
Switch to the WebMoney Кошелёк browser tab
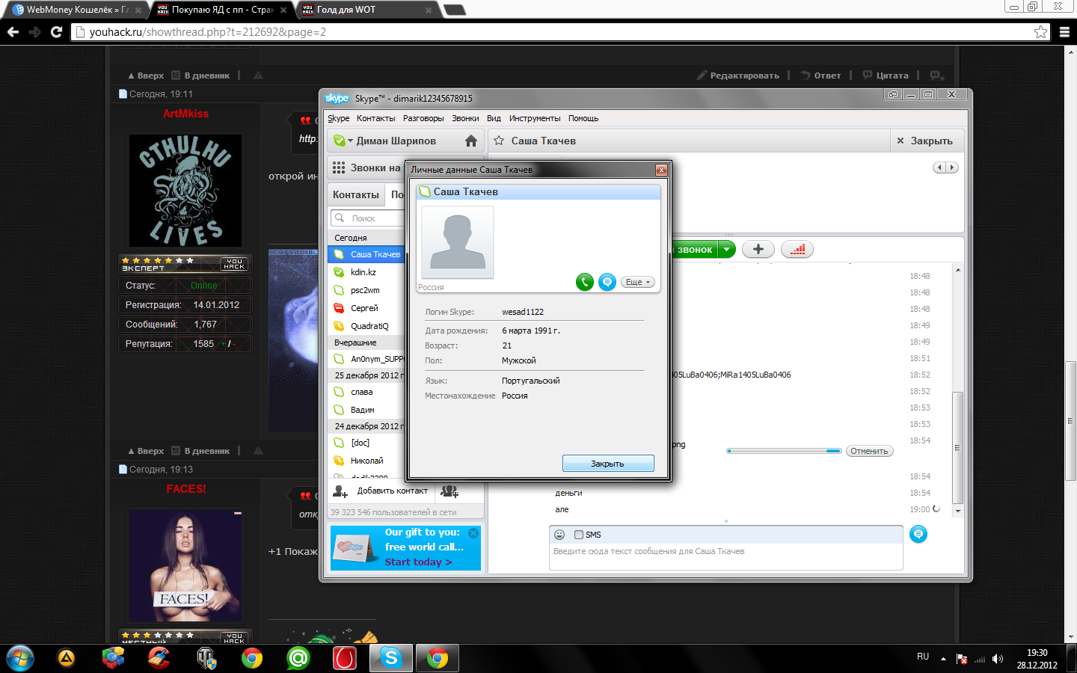coord(77,10)
